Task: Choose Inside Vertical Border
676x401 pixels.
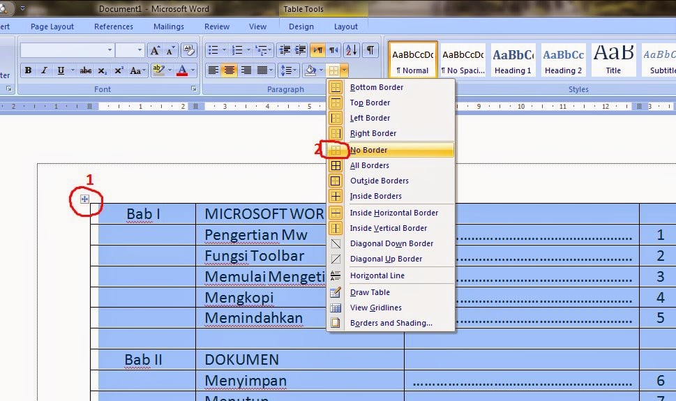Action: [391, 228]
